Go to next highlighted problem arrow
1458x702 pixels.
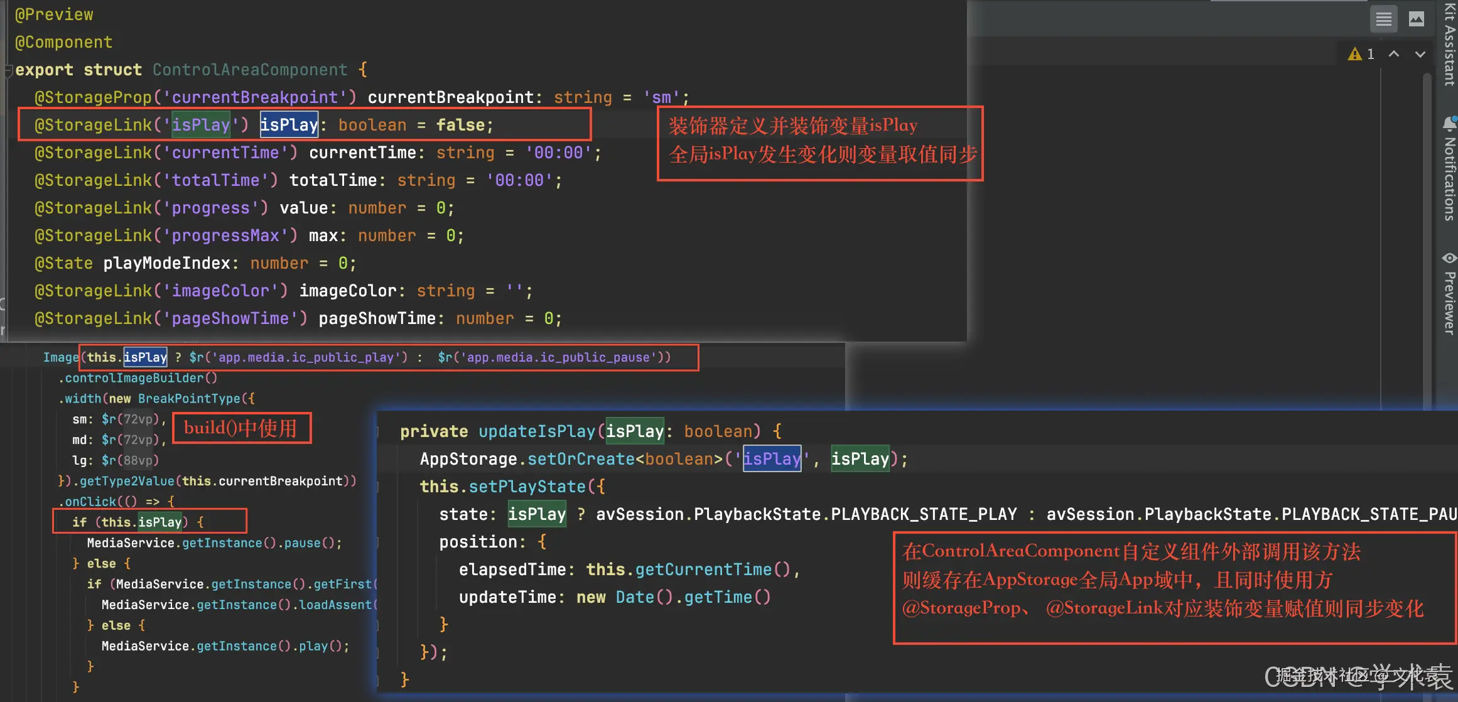point(1420,55)
